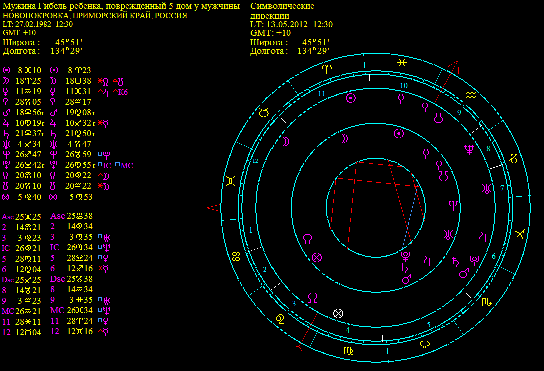Screen dimensions: 544x371
Task: Click house number 4 on the chart wheel
Action: (348, 330)
